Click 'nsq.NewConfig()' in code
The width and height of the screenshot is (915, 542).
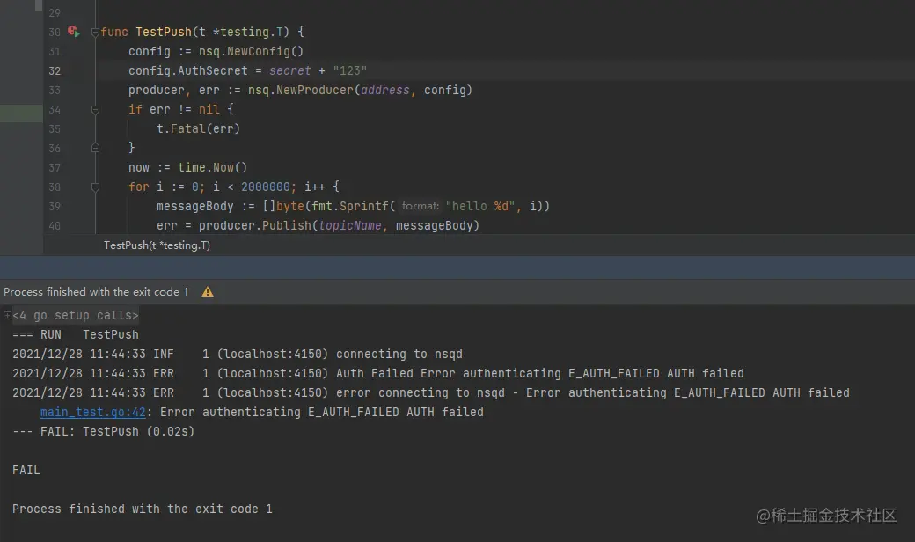point(251,51)
